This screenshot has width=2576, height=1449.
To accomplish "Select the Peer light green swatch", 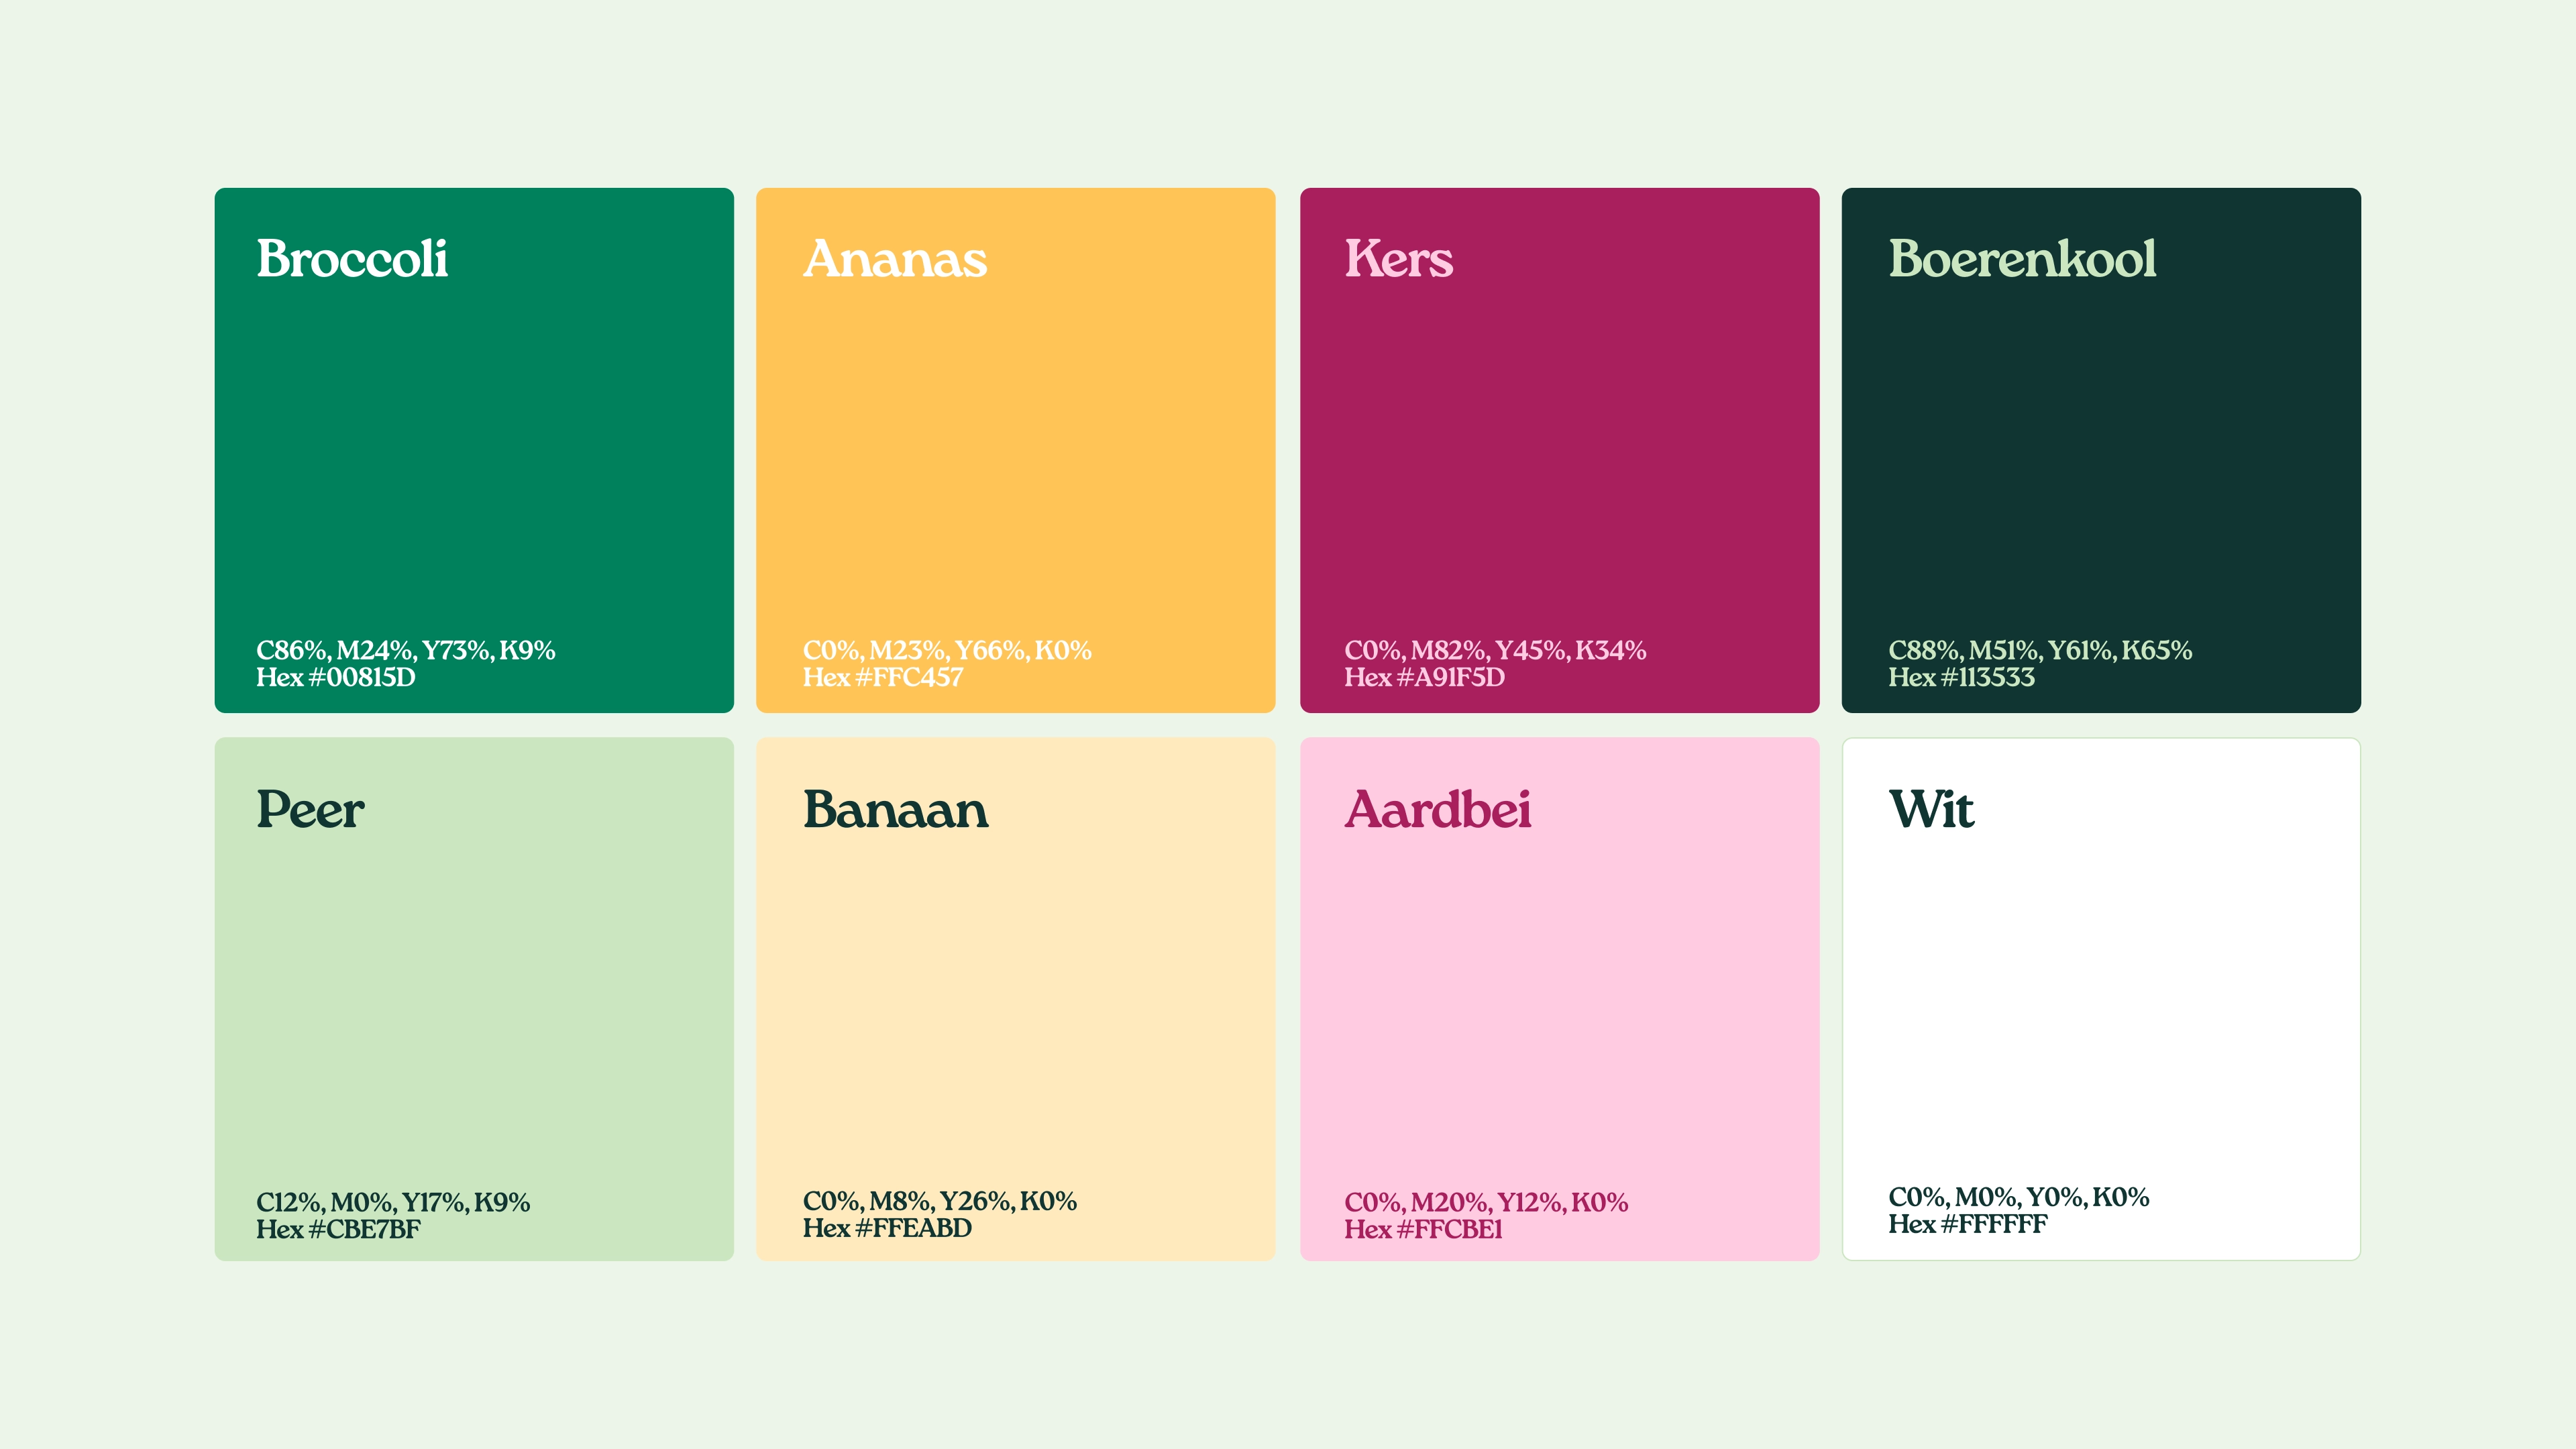I will click(474, 999).
